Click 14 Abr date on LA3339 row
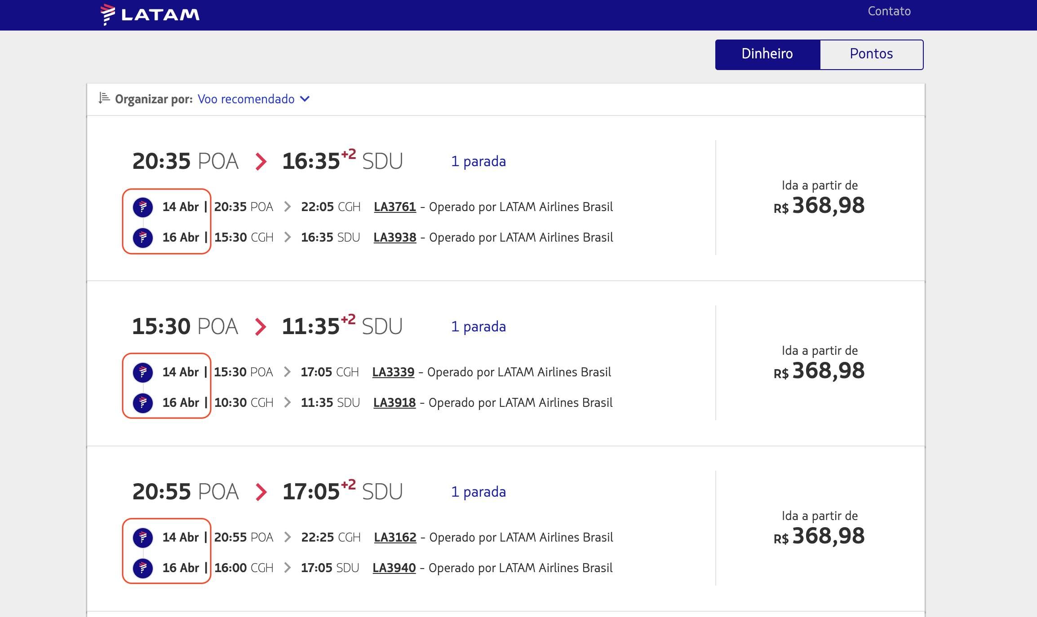The image size is (1037, 617). 181,372
